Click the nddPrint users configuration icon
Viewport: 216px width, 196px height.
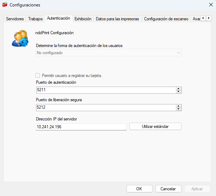20,38
